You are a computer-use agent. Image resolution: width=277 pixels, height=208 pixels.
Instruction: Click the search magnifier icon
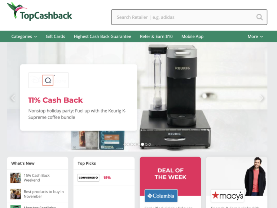[259, 17]
